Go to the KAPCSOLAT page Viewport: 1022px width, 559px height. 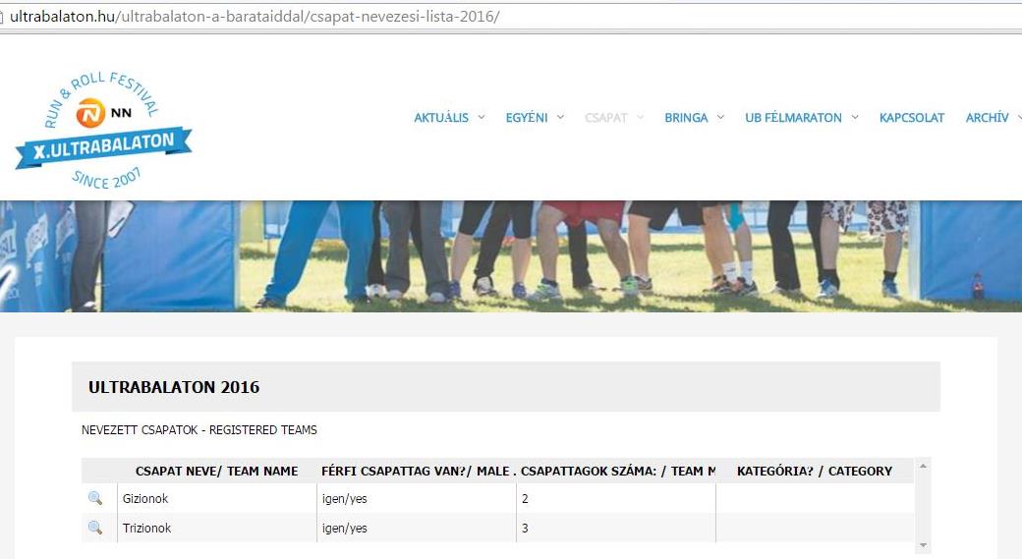coord(911,117)
